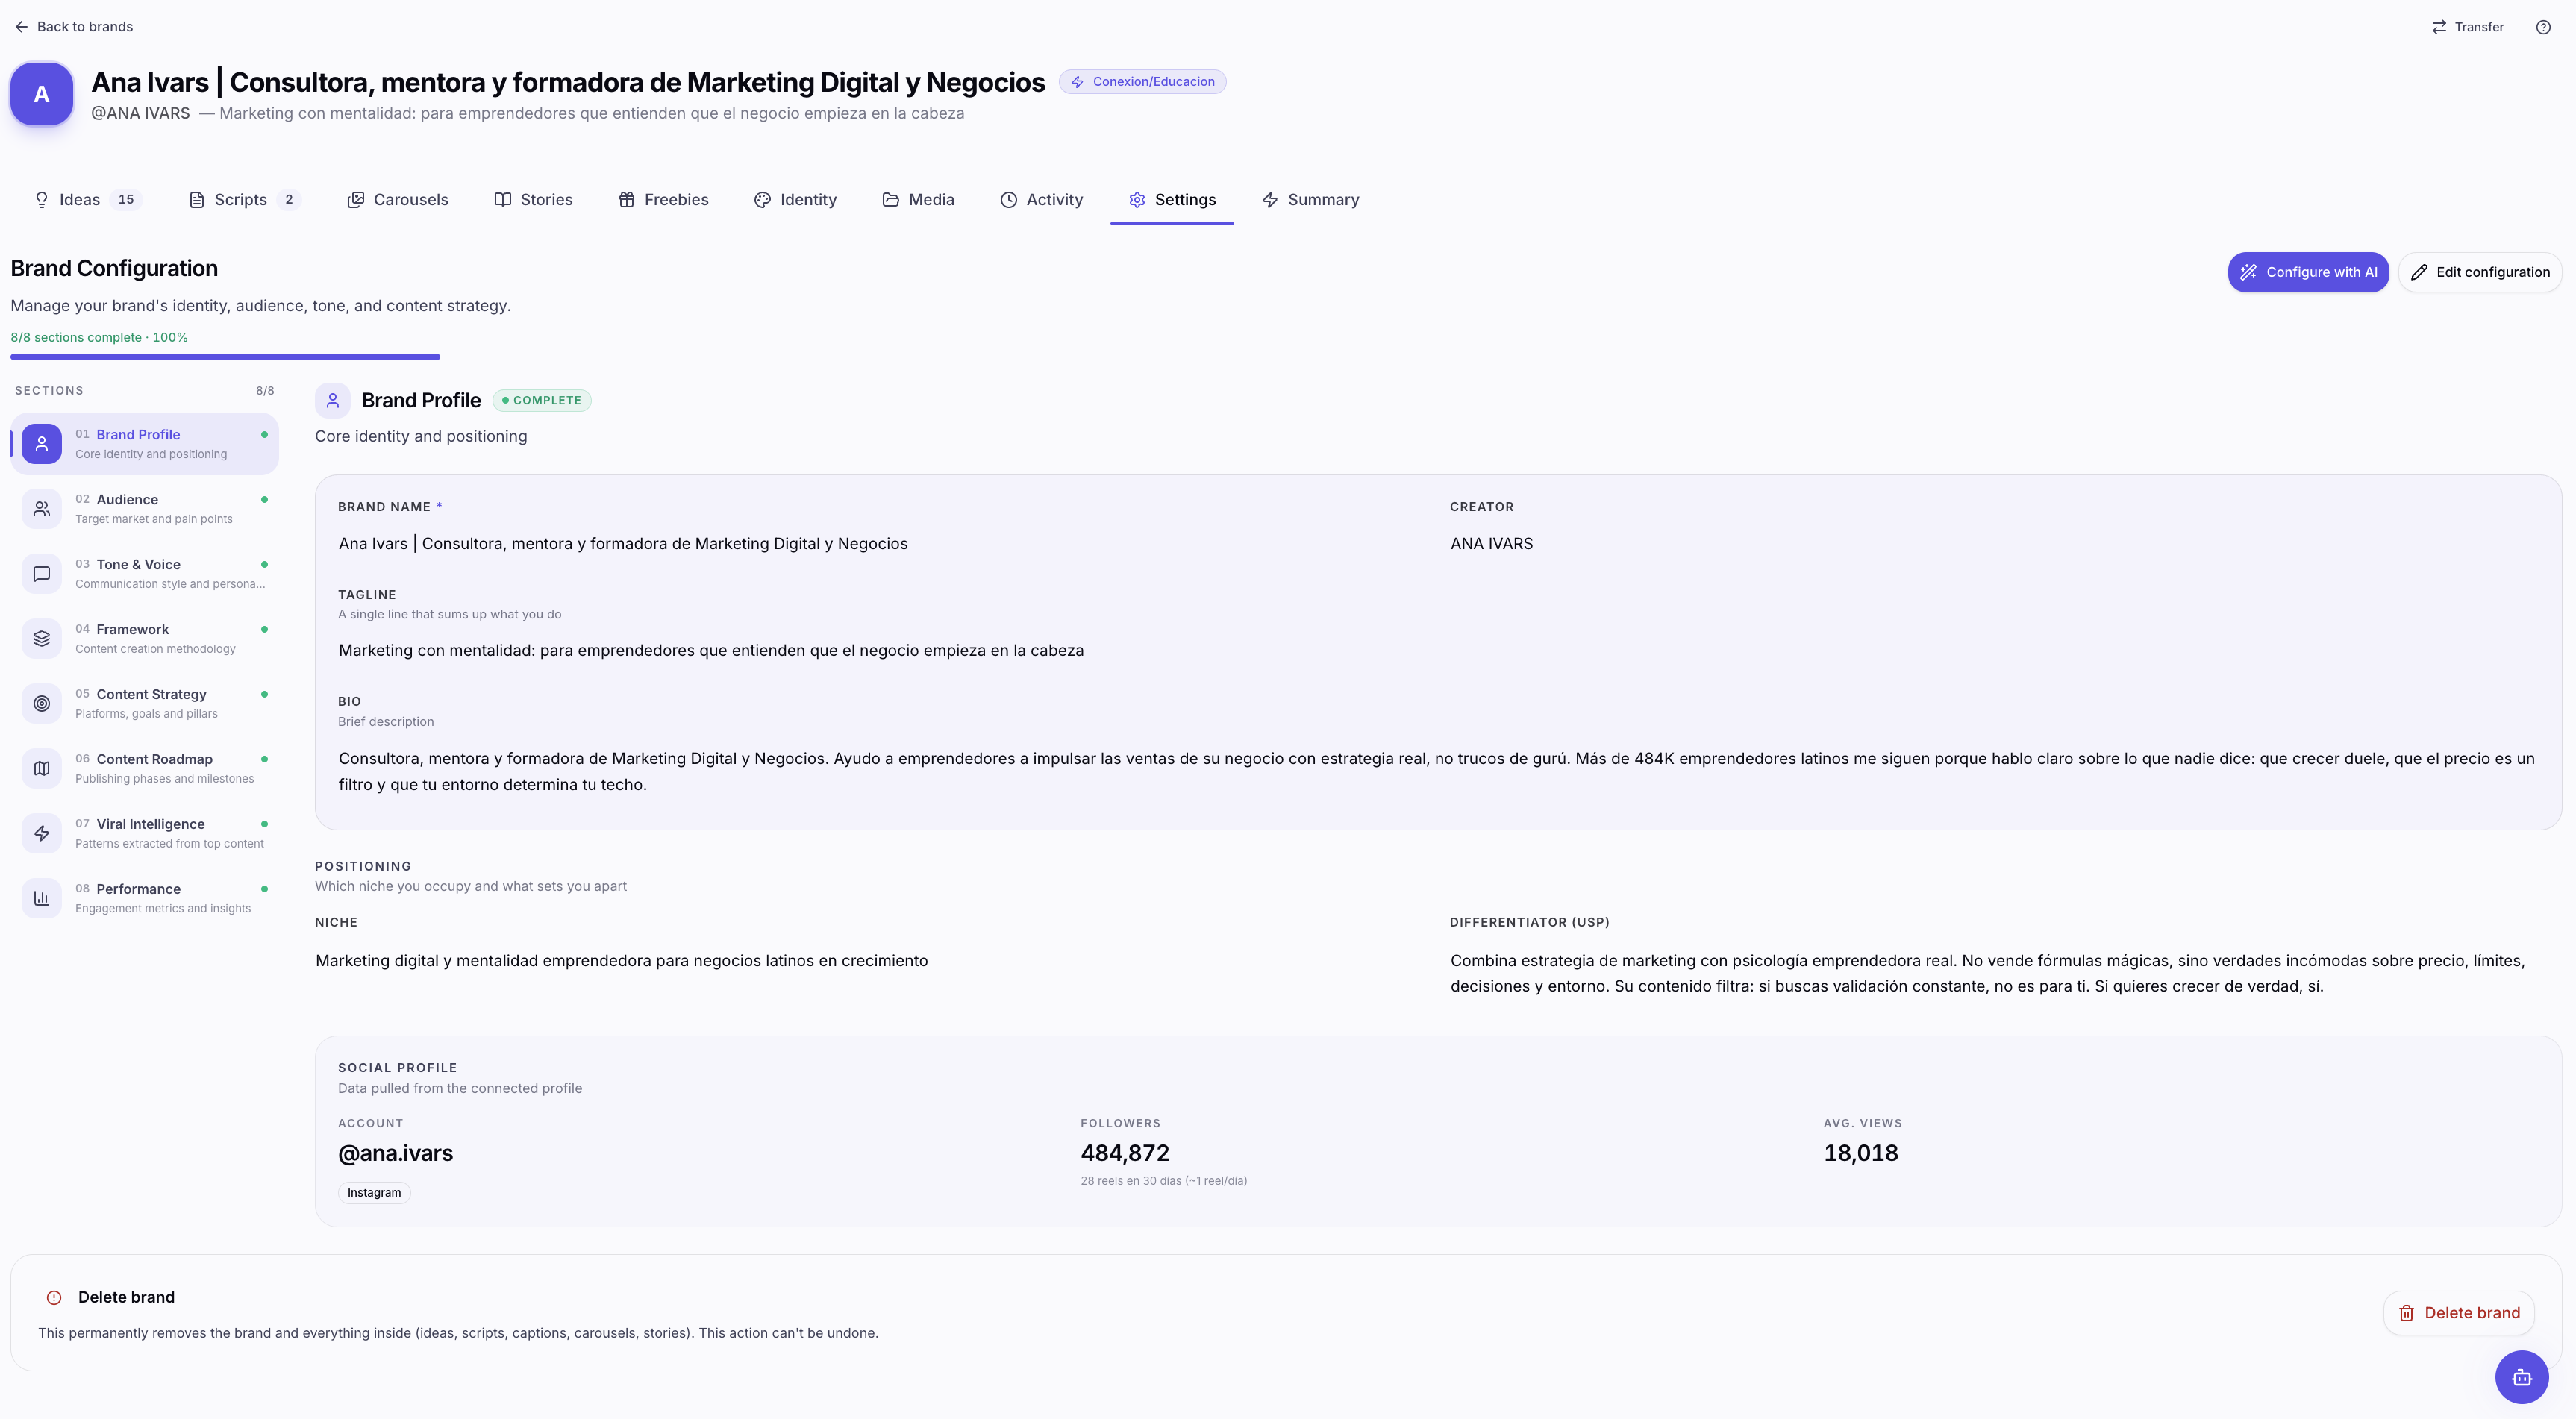Switch to the Scripts tab

pos(245,200)
